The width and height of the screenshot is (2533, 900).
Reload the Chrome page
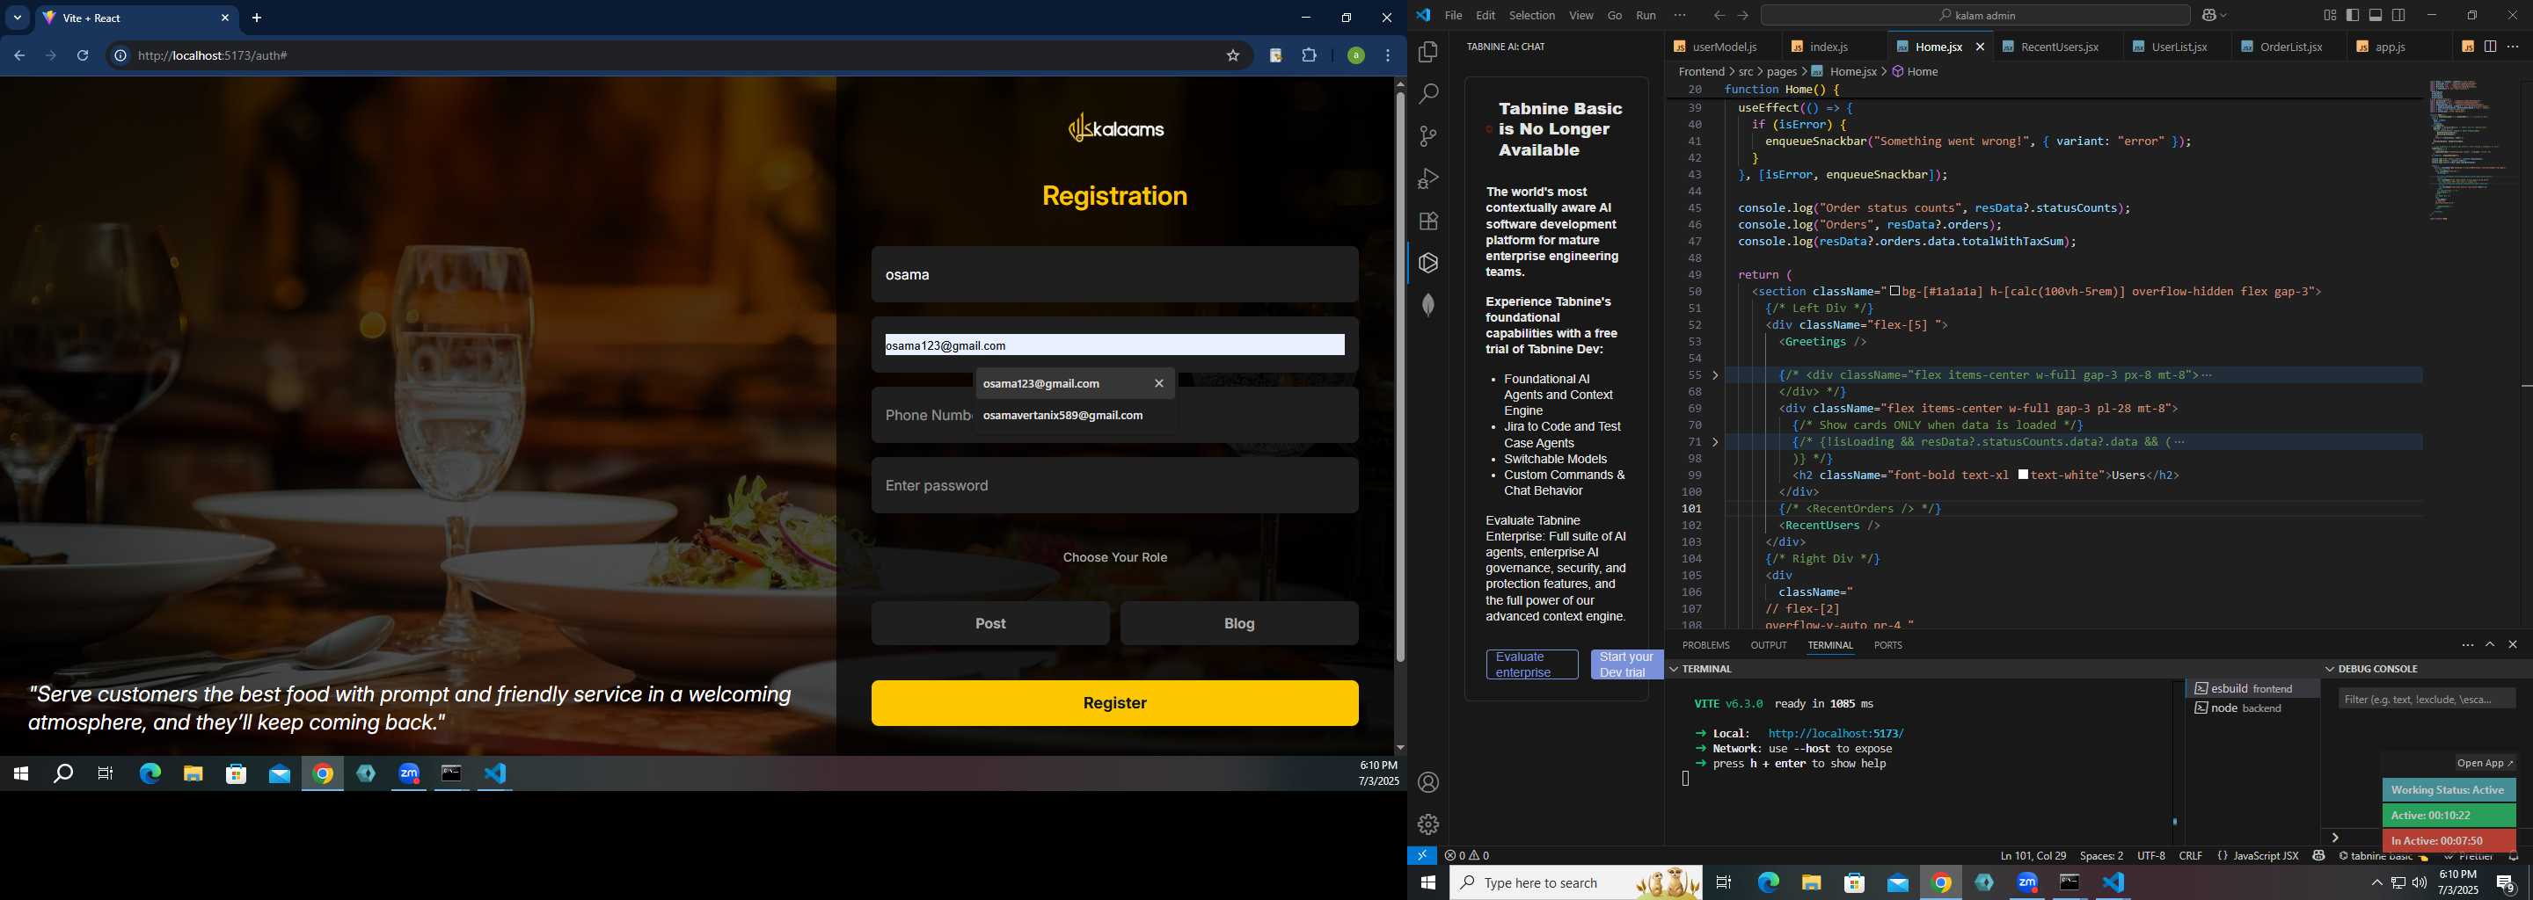[x=83, y=56]
